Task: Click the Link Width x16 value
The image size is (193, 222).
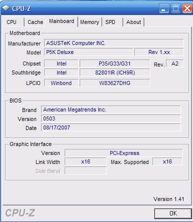Action: pos(86,161)
